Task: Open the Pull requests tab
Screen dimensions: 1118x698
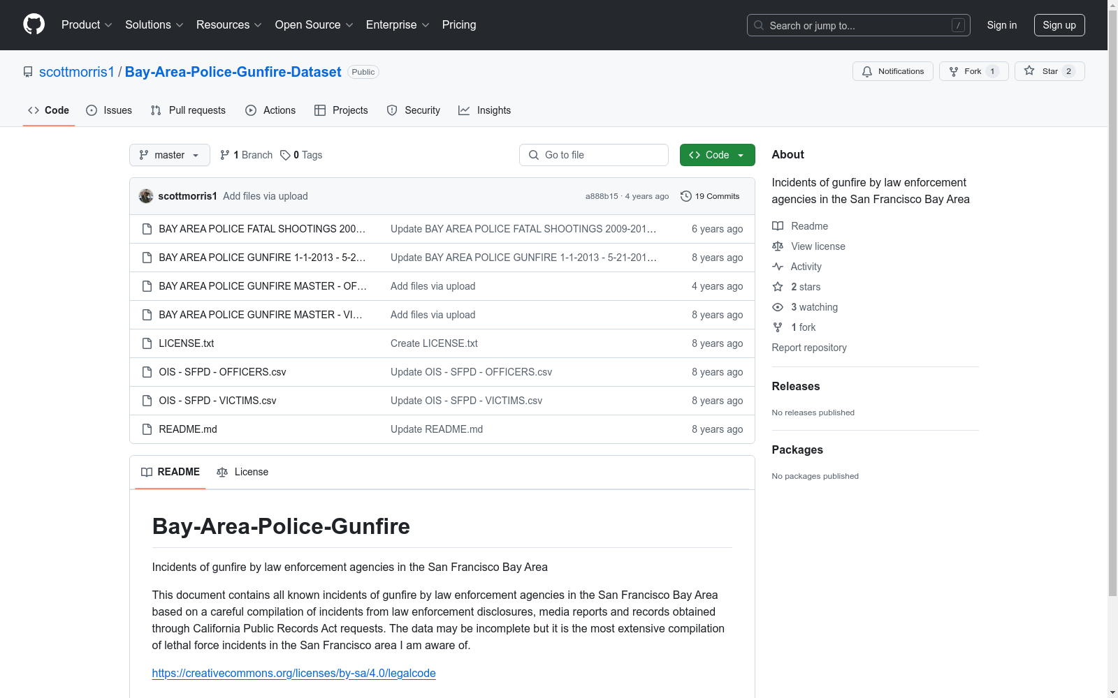Action: [x=188, y=110]
